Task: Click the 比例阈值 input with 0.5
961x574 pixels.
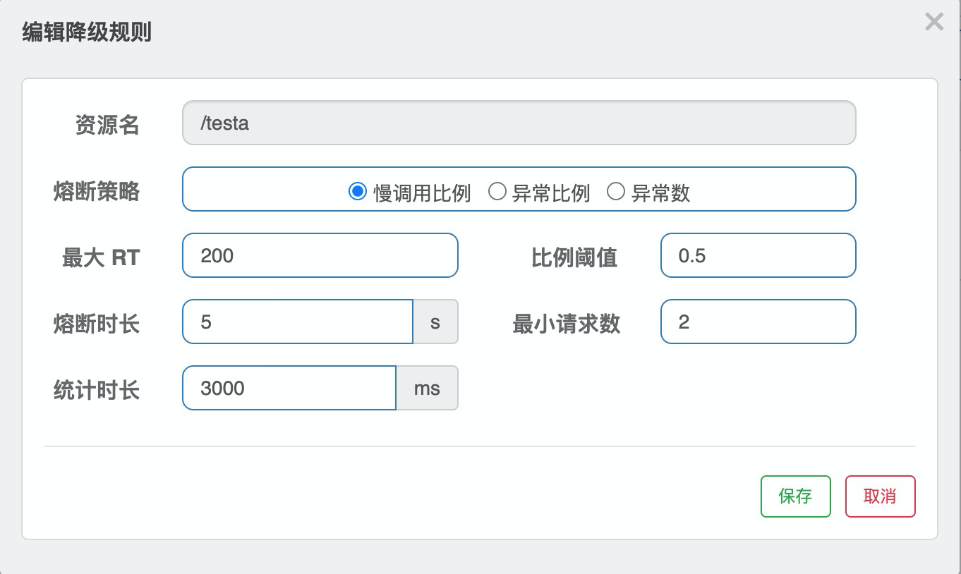Action: pos(758,255)
